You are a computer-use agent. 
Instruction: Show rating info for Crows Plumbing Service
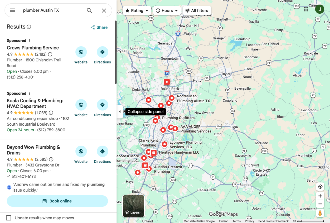coord(50,54)
